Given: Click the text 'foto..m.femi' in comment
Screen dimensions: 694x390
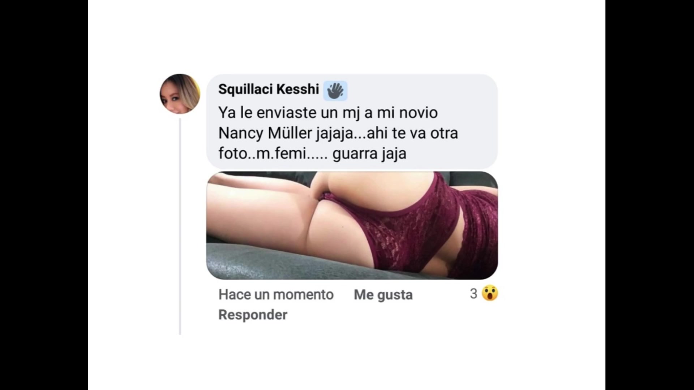Looking at the screenshot, I should [262, 154].
